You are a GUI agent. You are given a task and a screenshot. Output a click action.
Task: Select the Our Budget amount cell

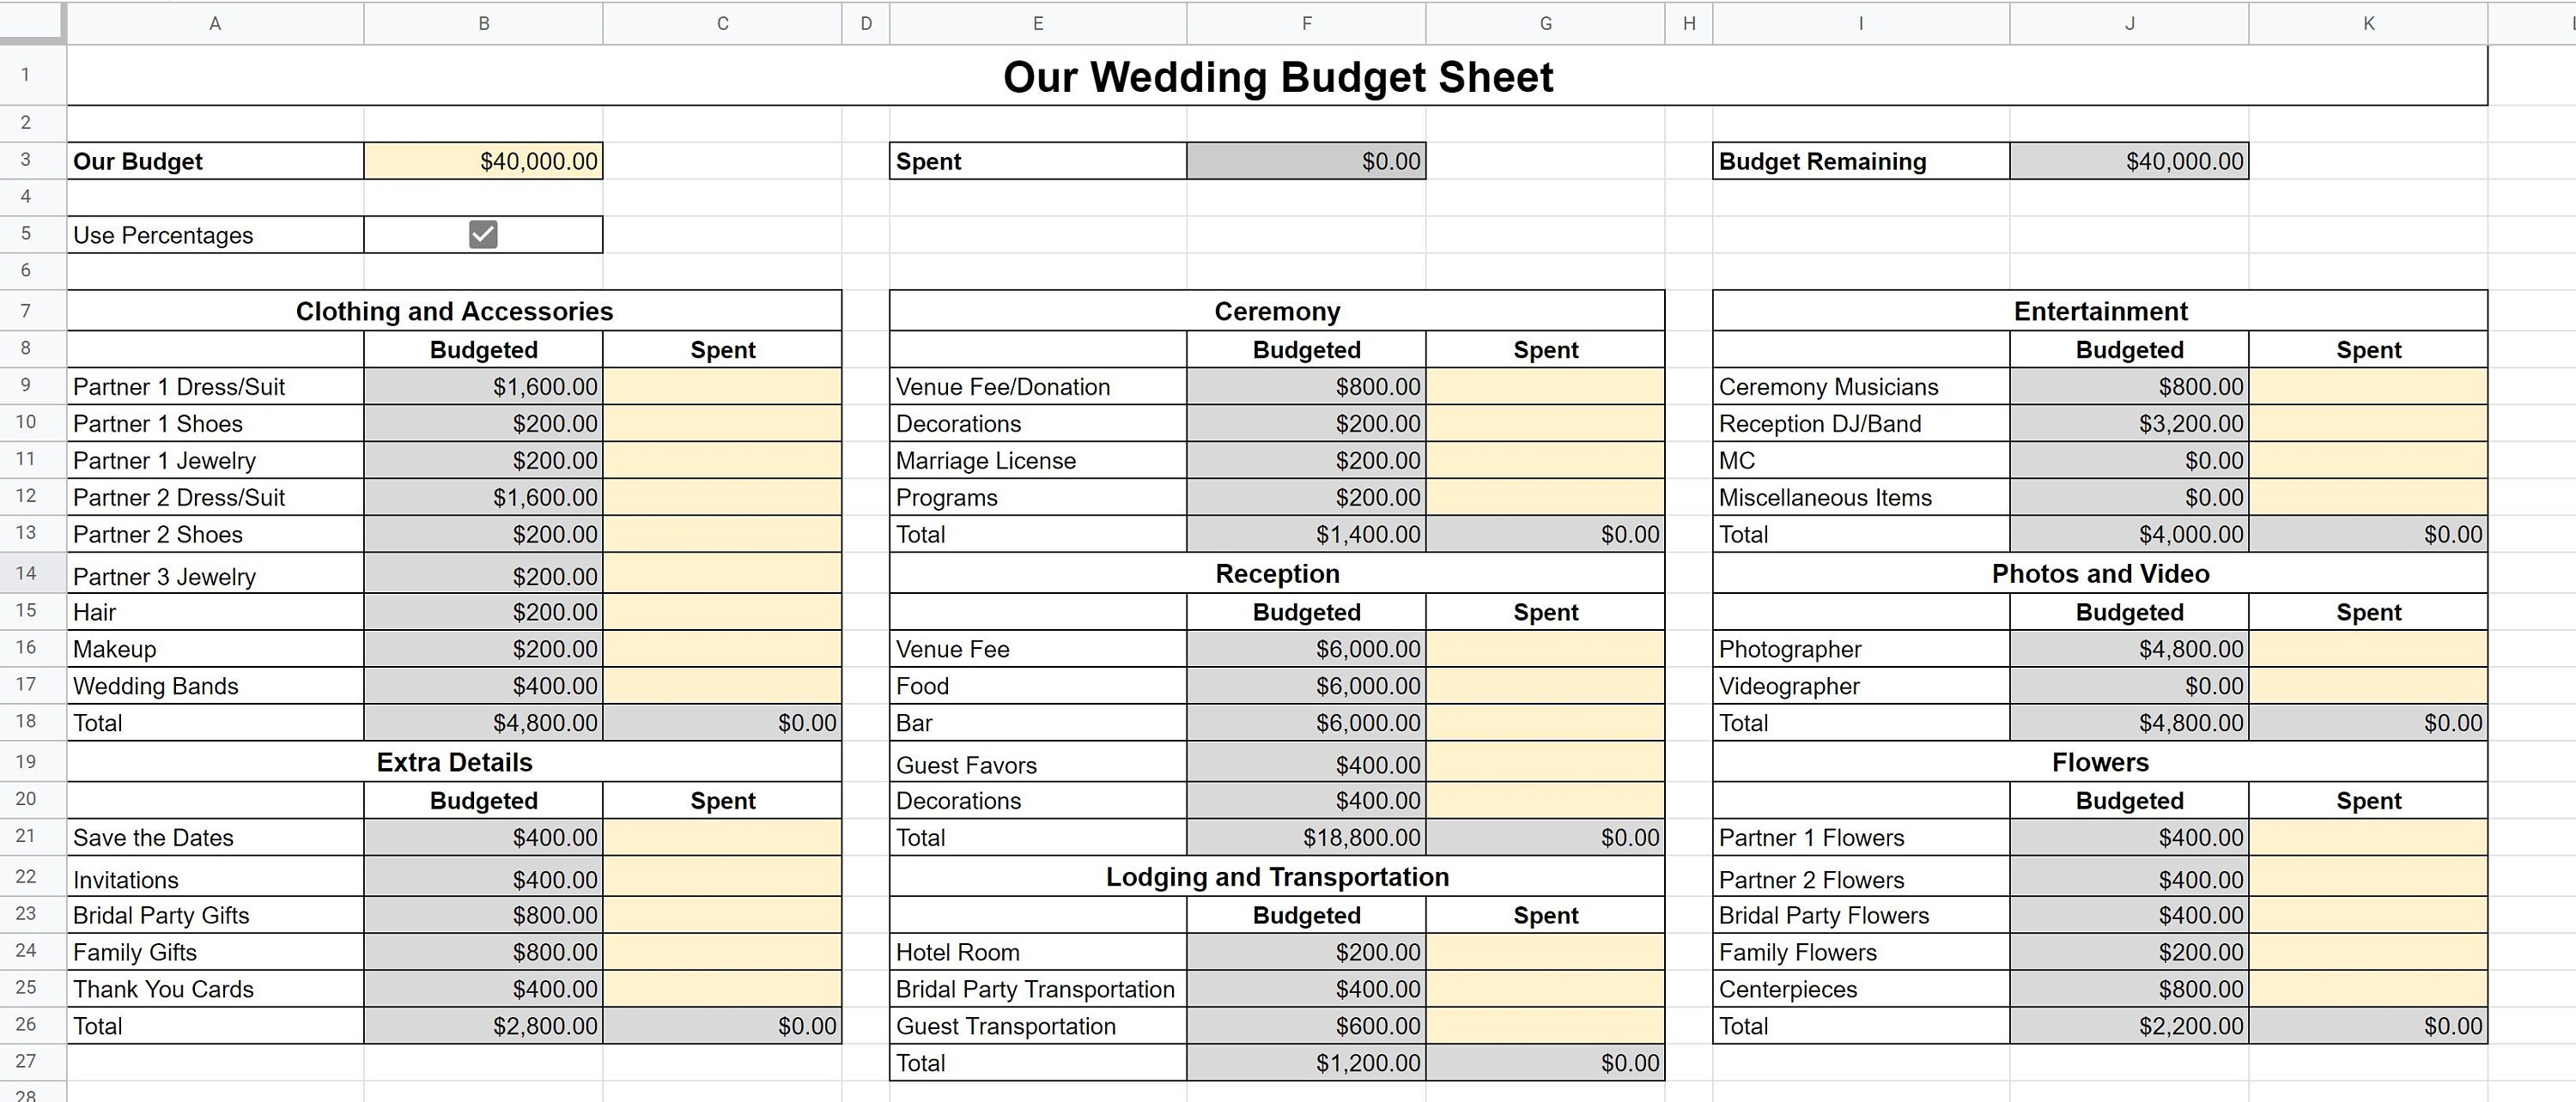[x=483, y=160]
